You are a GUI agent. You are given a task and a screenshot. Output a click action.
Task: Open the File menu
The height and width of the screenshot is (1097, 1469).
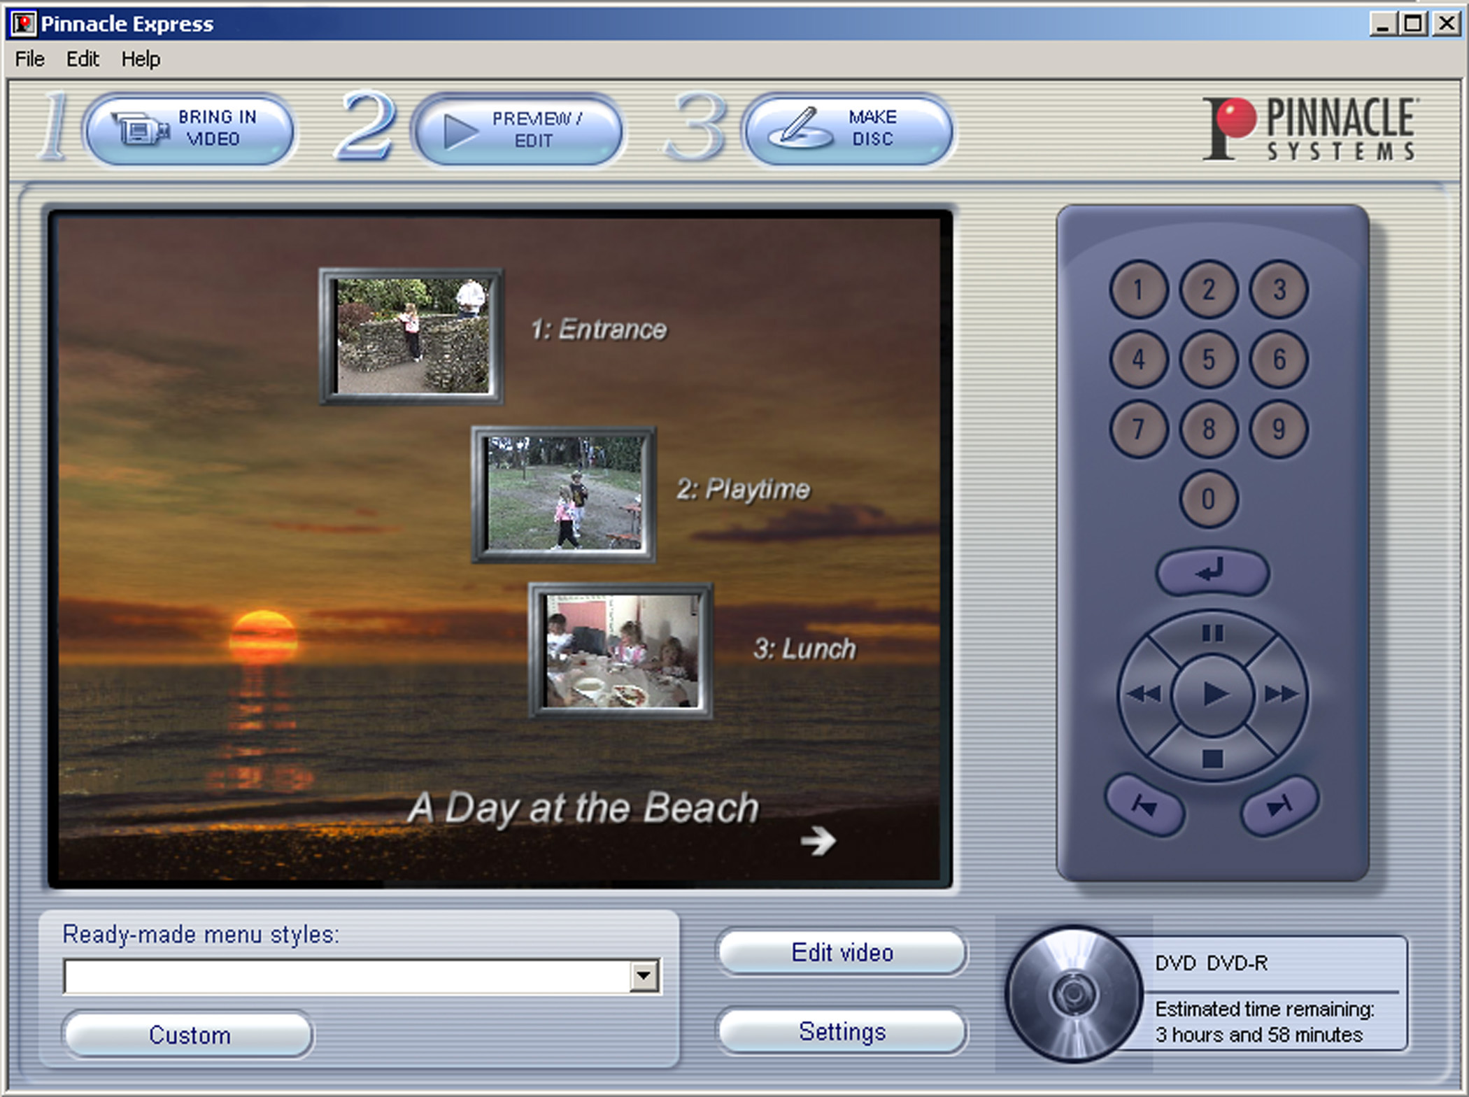coord(29,59)
